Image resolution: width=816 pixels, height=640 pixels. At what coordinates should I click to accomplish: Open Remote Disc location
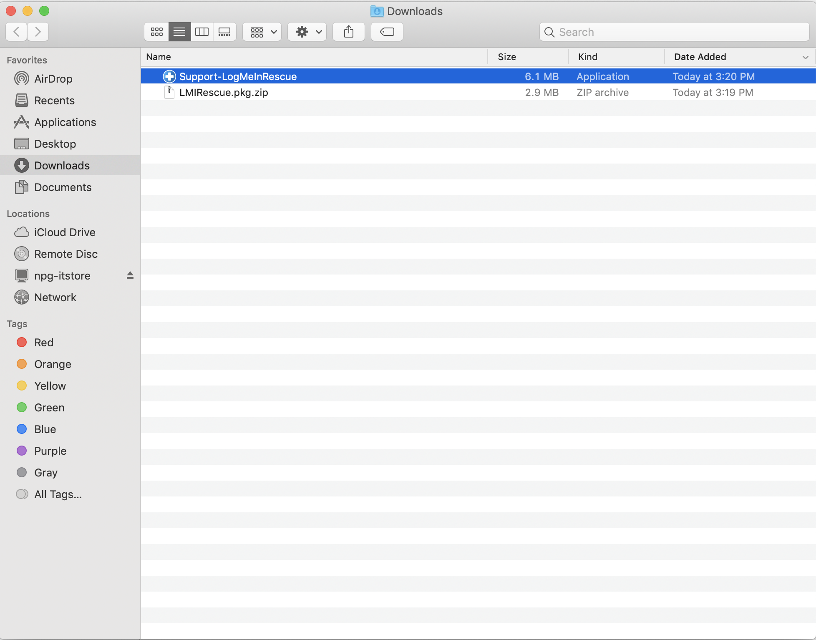tap(70, 254)
